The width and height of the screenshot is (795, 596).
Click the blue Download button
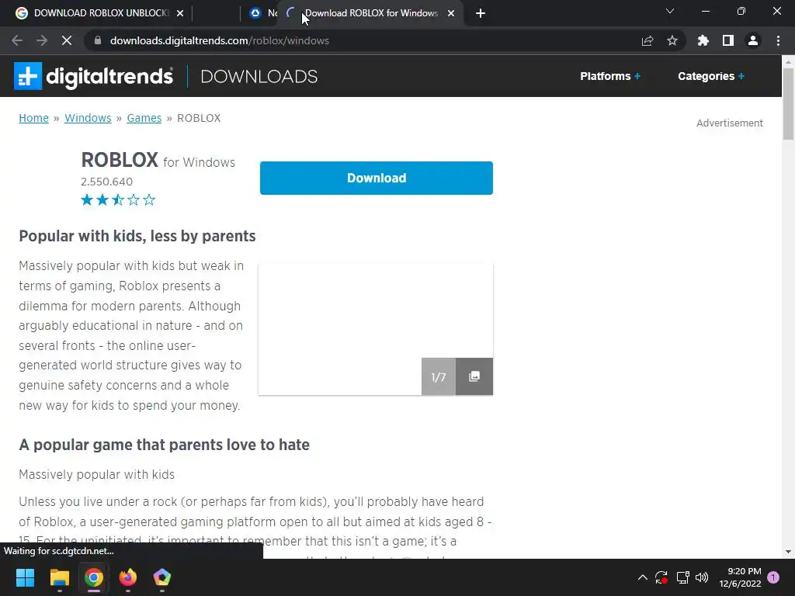377,178
